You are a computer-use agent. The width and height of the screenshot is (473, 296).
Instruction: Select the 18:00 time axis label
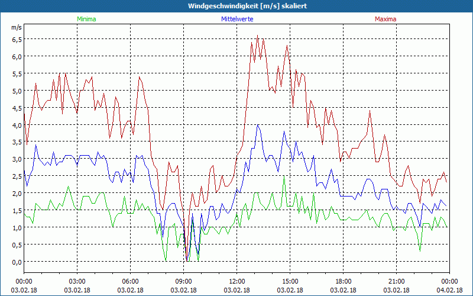coord(344,281)
